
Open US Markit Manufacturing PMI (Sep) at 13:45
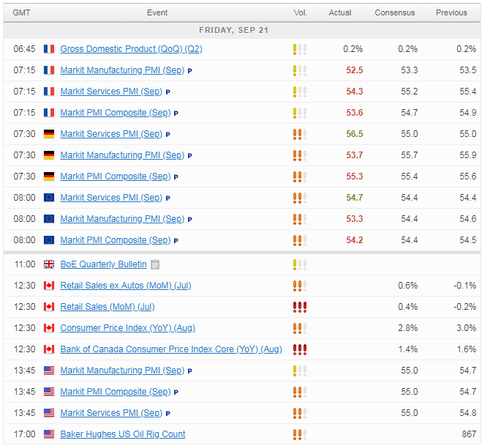[122, 371]
